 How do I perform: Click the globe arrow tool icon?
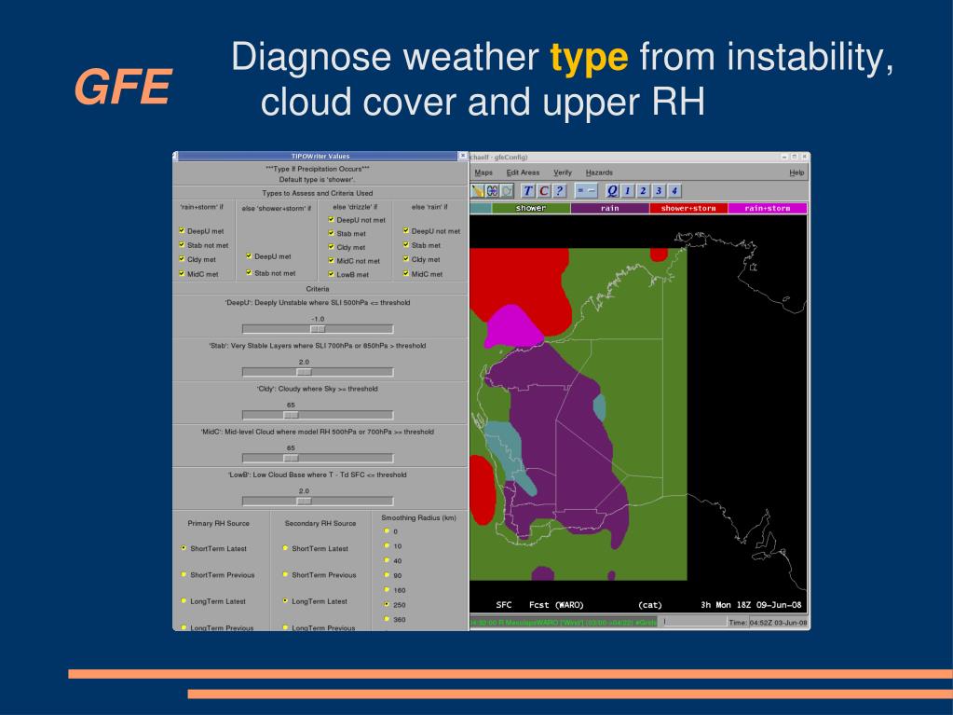[x=492, y=191]
